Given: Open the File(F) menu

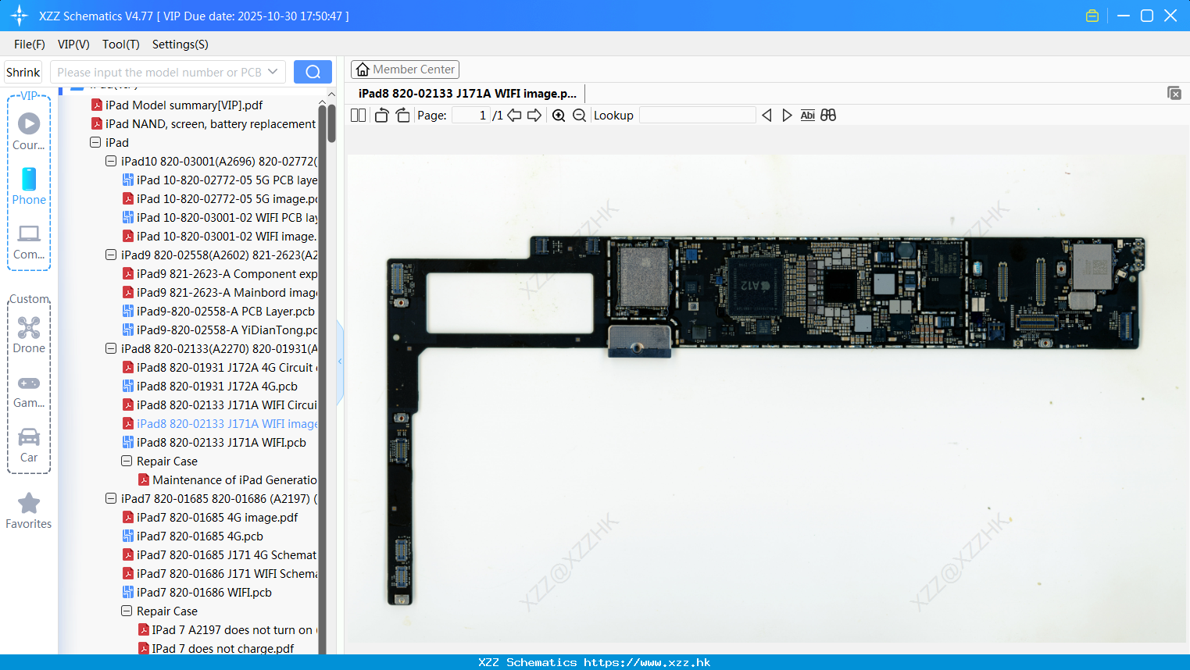Looking at the screenshot, I should (30, 45).
